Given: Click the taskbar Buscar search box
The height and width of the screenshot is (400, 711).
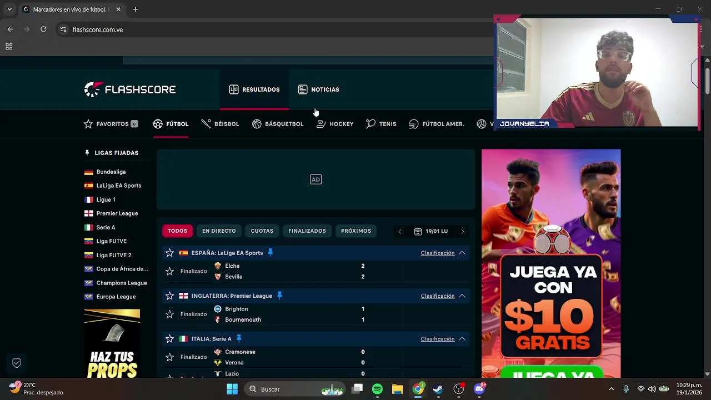Looking at the screenshot, I should click(294, 389).
